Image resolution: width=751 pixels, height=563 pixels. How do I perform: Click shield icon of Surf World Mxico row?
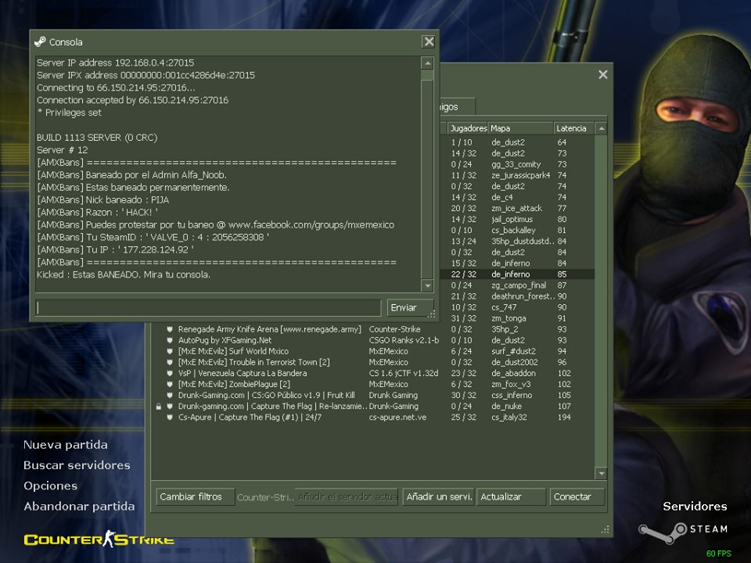click(x=170, y=351)
